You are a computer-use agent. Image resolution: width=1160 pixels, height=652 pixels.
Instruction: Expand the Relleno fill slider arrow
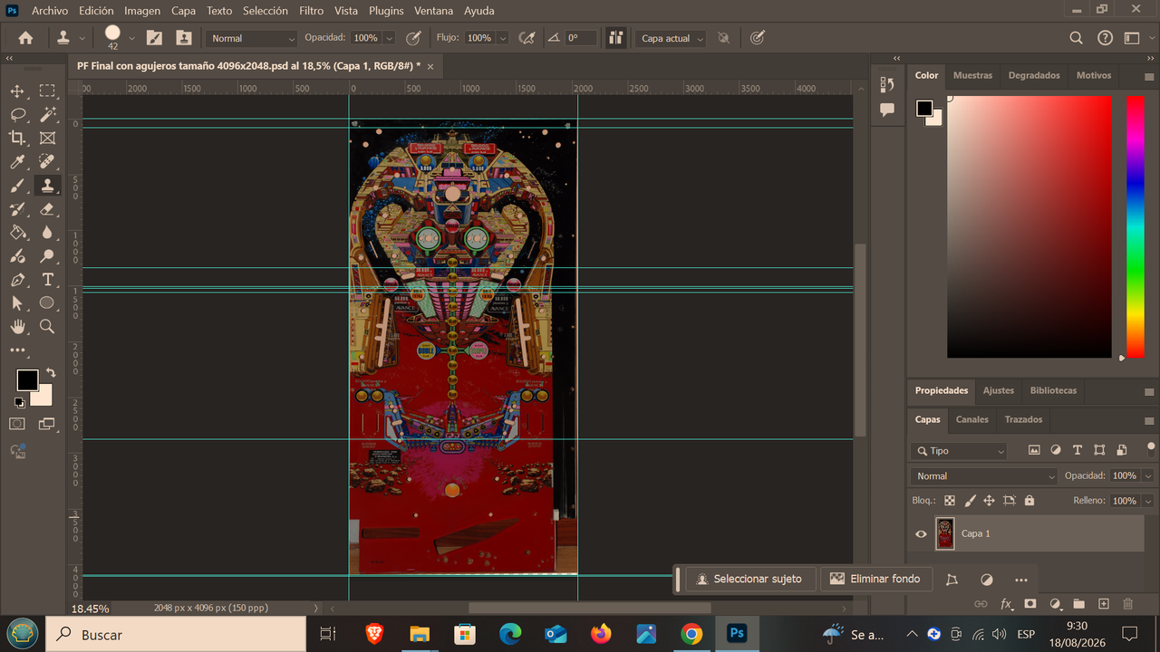(x=1148, y=501)
